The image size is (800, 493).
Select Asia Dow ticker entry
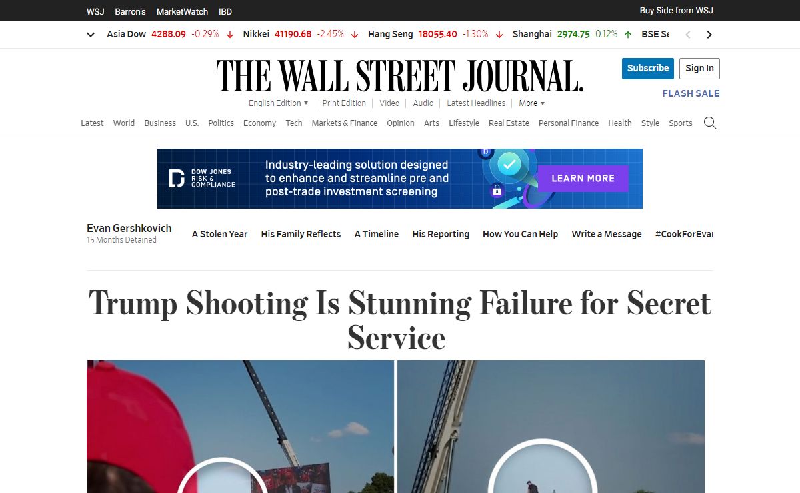click(x=170, y=34)
